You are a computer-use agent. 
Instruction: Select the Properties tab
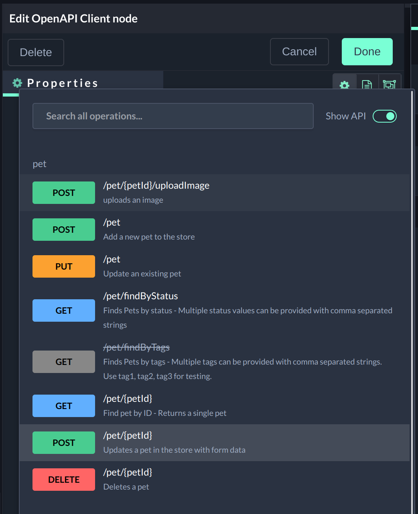pos(63,83)
